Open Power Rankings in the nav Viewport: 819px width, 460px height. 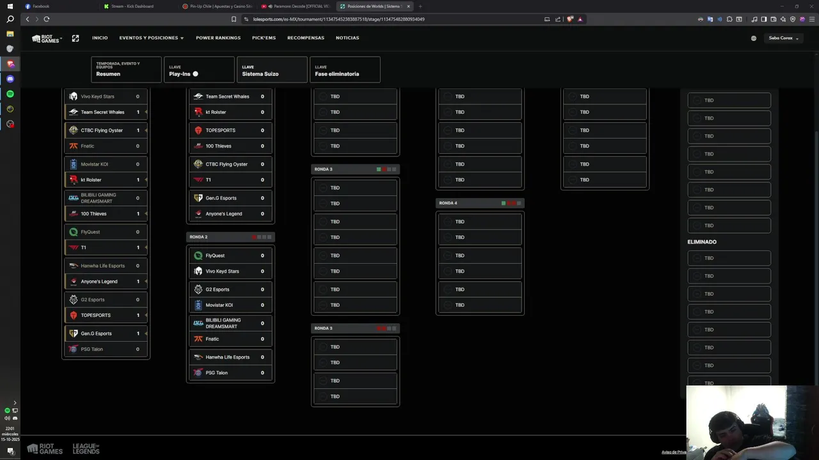point(218,38)
